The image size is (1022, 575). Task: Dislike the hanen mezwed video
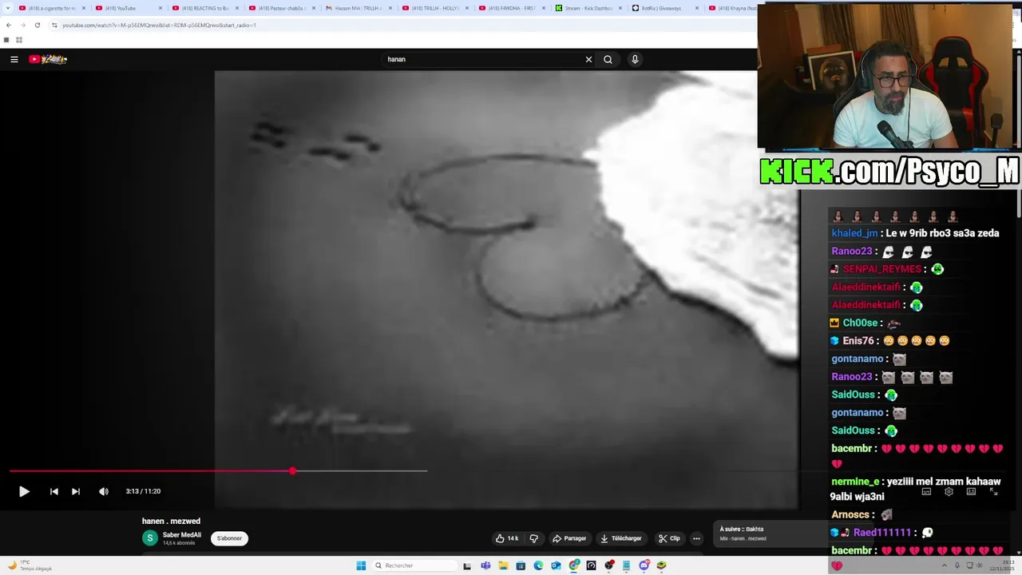(534, 538)
